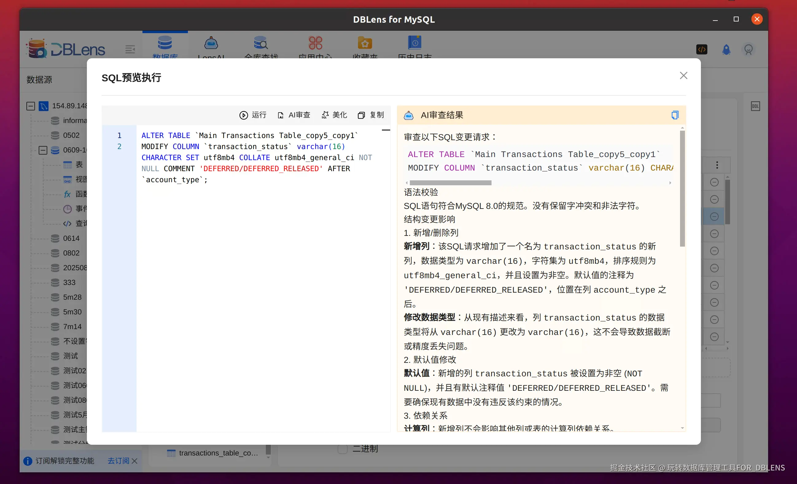The width and height of the screenshot is (797, 484).
Task: Beautify the SQL using 美化
Action: coord(334,115)
